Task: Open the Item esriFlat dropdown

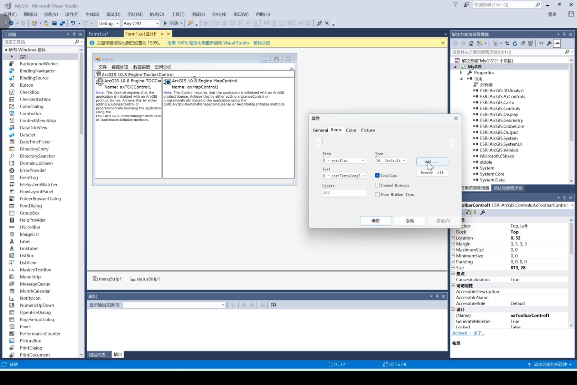Action: pos(344,160)
